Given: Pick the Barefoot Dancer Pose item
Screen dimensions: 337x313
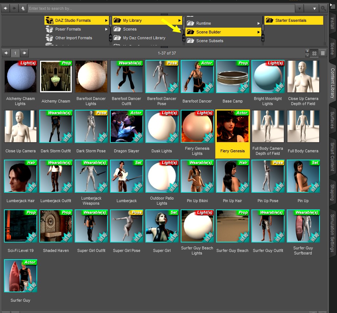Looking at the screenshot, I should point(162,77).
